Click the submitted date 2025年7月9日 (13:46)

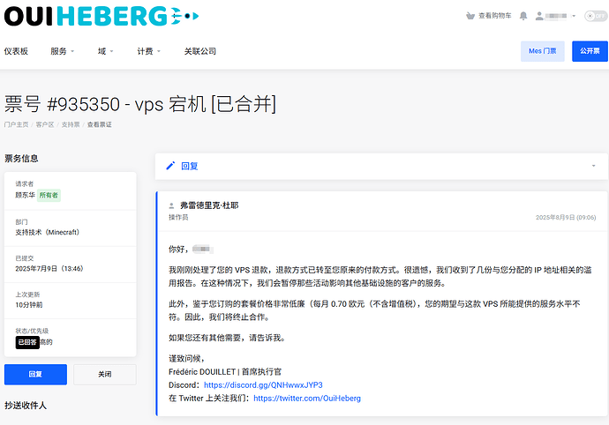coord(49,269)
